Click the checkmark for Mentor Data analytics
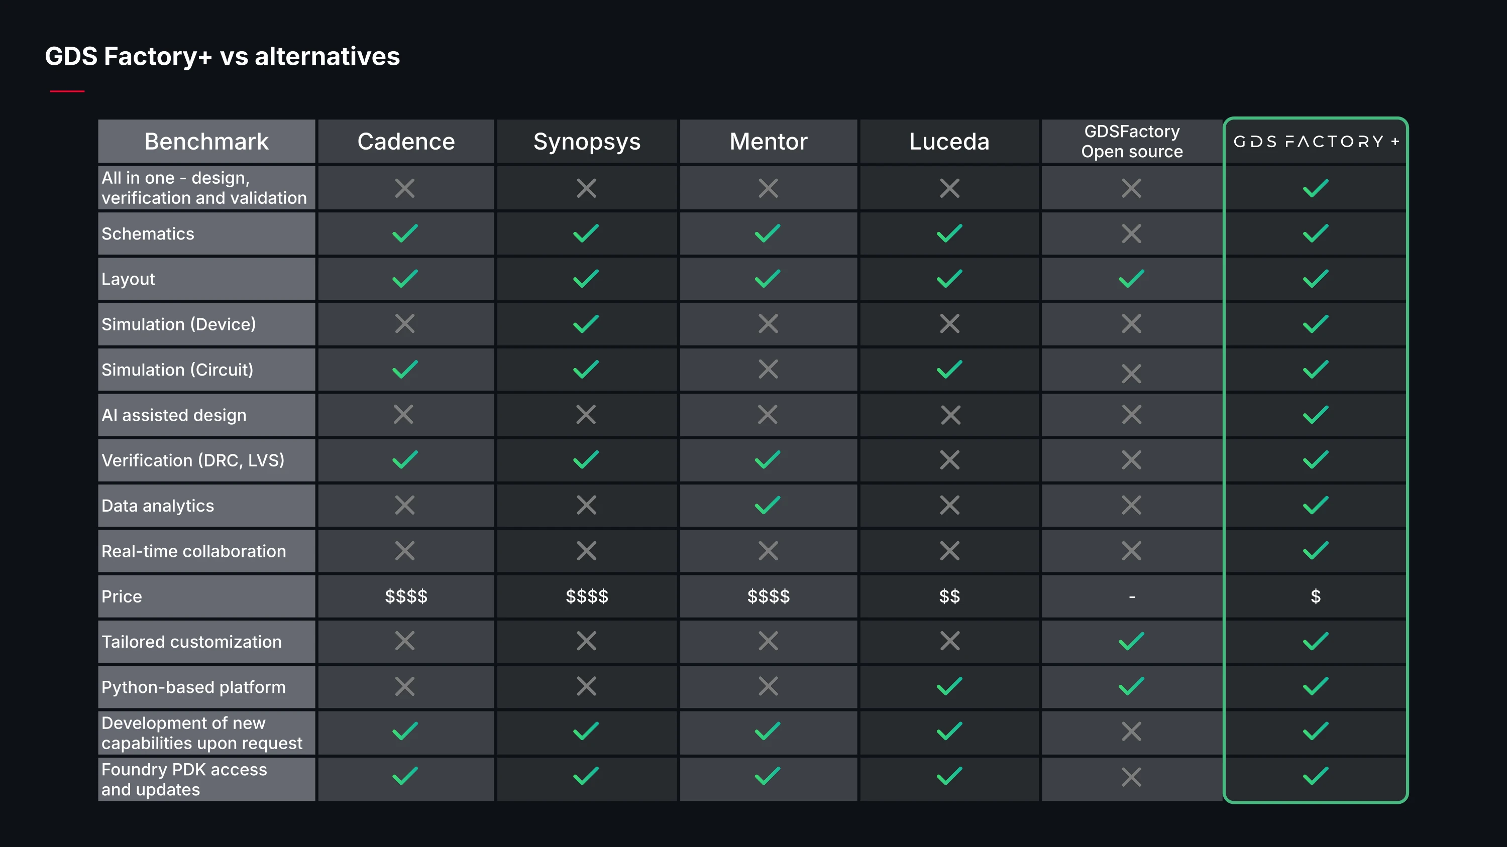Viewport: 1507px width, 847px height. click(x=768, y=505)
